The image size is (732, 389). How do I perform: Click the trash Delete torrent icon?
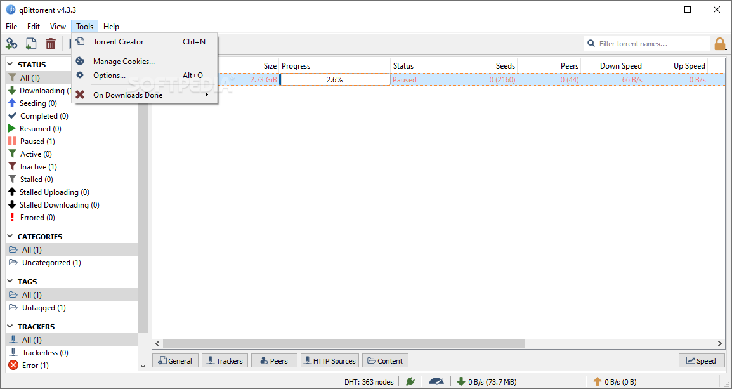[50, 44]
